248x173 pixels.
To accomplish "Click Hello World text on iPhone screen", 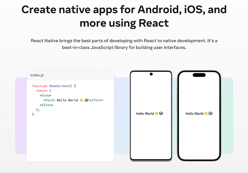I will coord(199,114).
